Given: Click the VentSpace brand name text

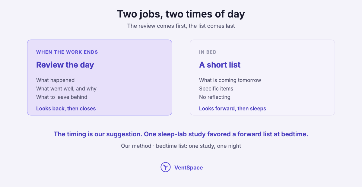Looking at the screenshot, I should pyautogui.click(x=189, y=167).
